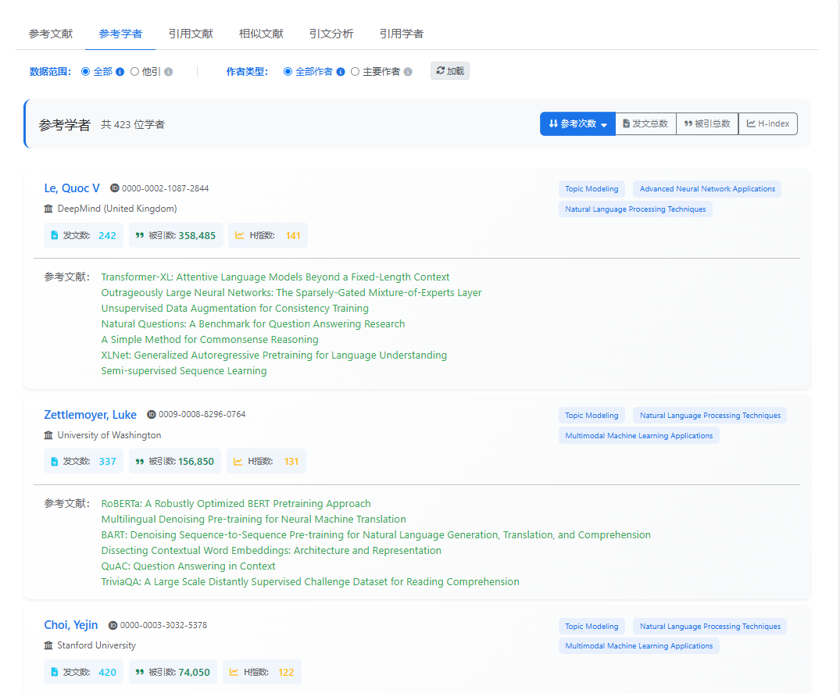Select the 发文总数 sort option with document icon
The height and width of the screenshot is (693, 840).
point(645,123)
